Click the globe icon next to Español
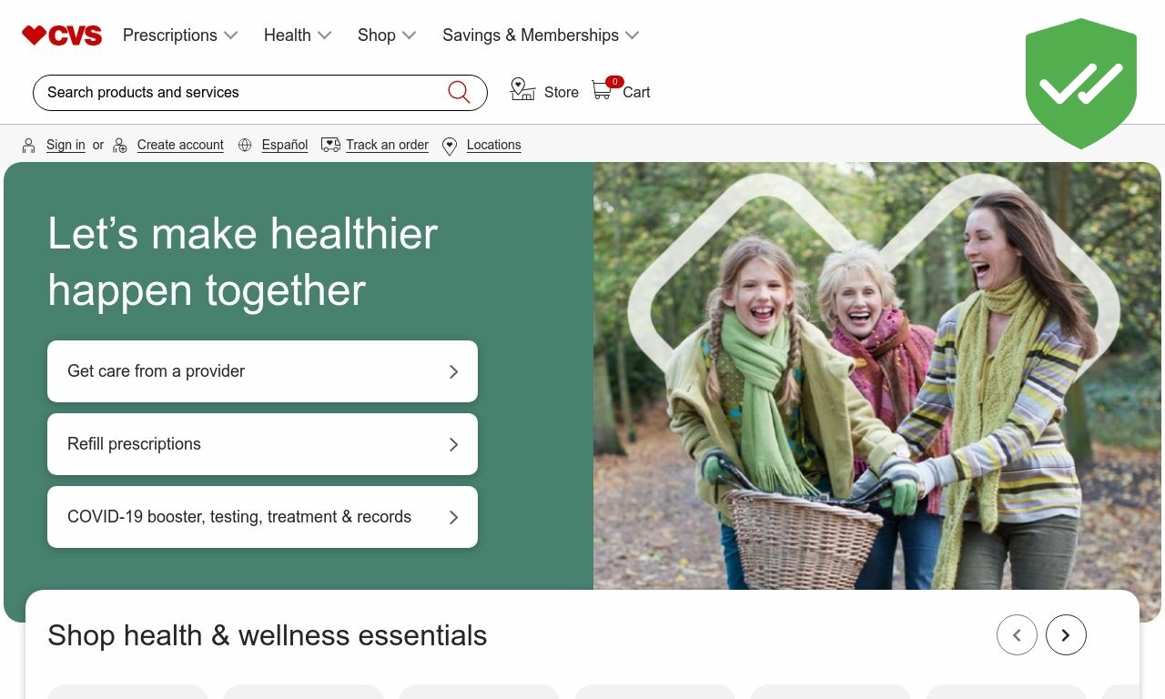The width and height of the screenshot is (1165, 699). tap(245, 145)
